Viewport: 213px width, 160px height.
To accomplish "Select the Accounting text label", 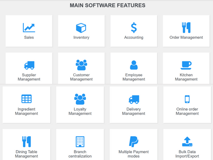I will tap(134, 38).
